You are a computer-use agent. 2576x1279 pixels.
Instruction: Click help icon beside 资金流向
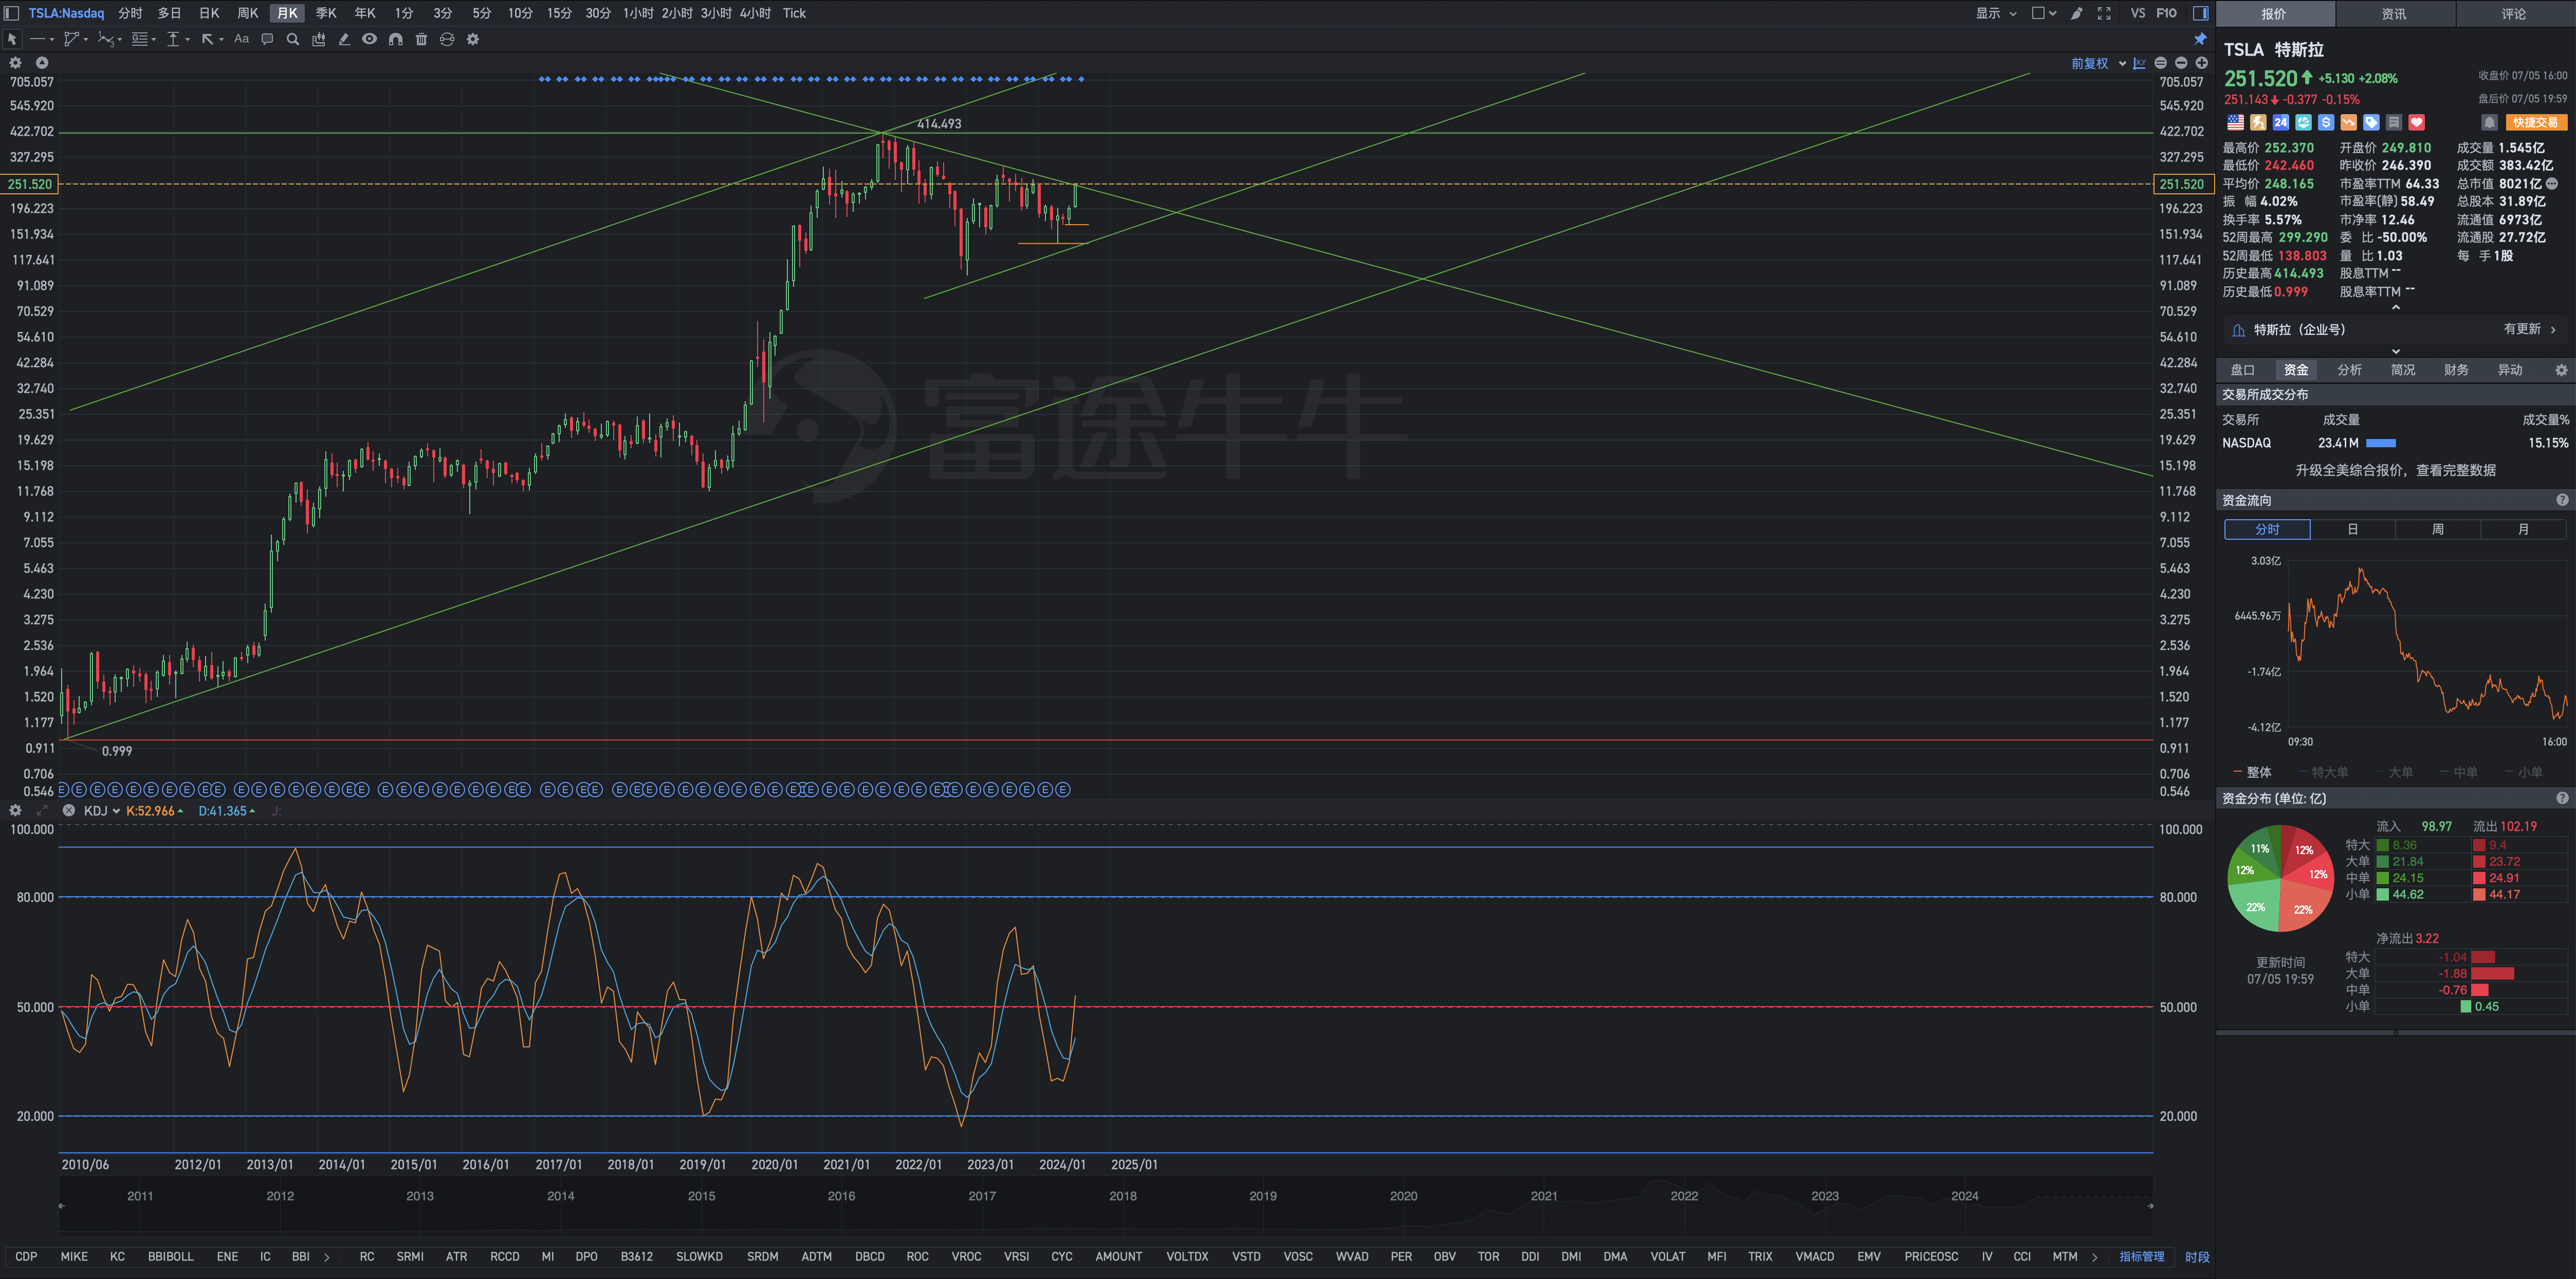(2562, 500)
